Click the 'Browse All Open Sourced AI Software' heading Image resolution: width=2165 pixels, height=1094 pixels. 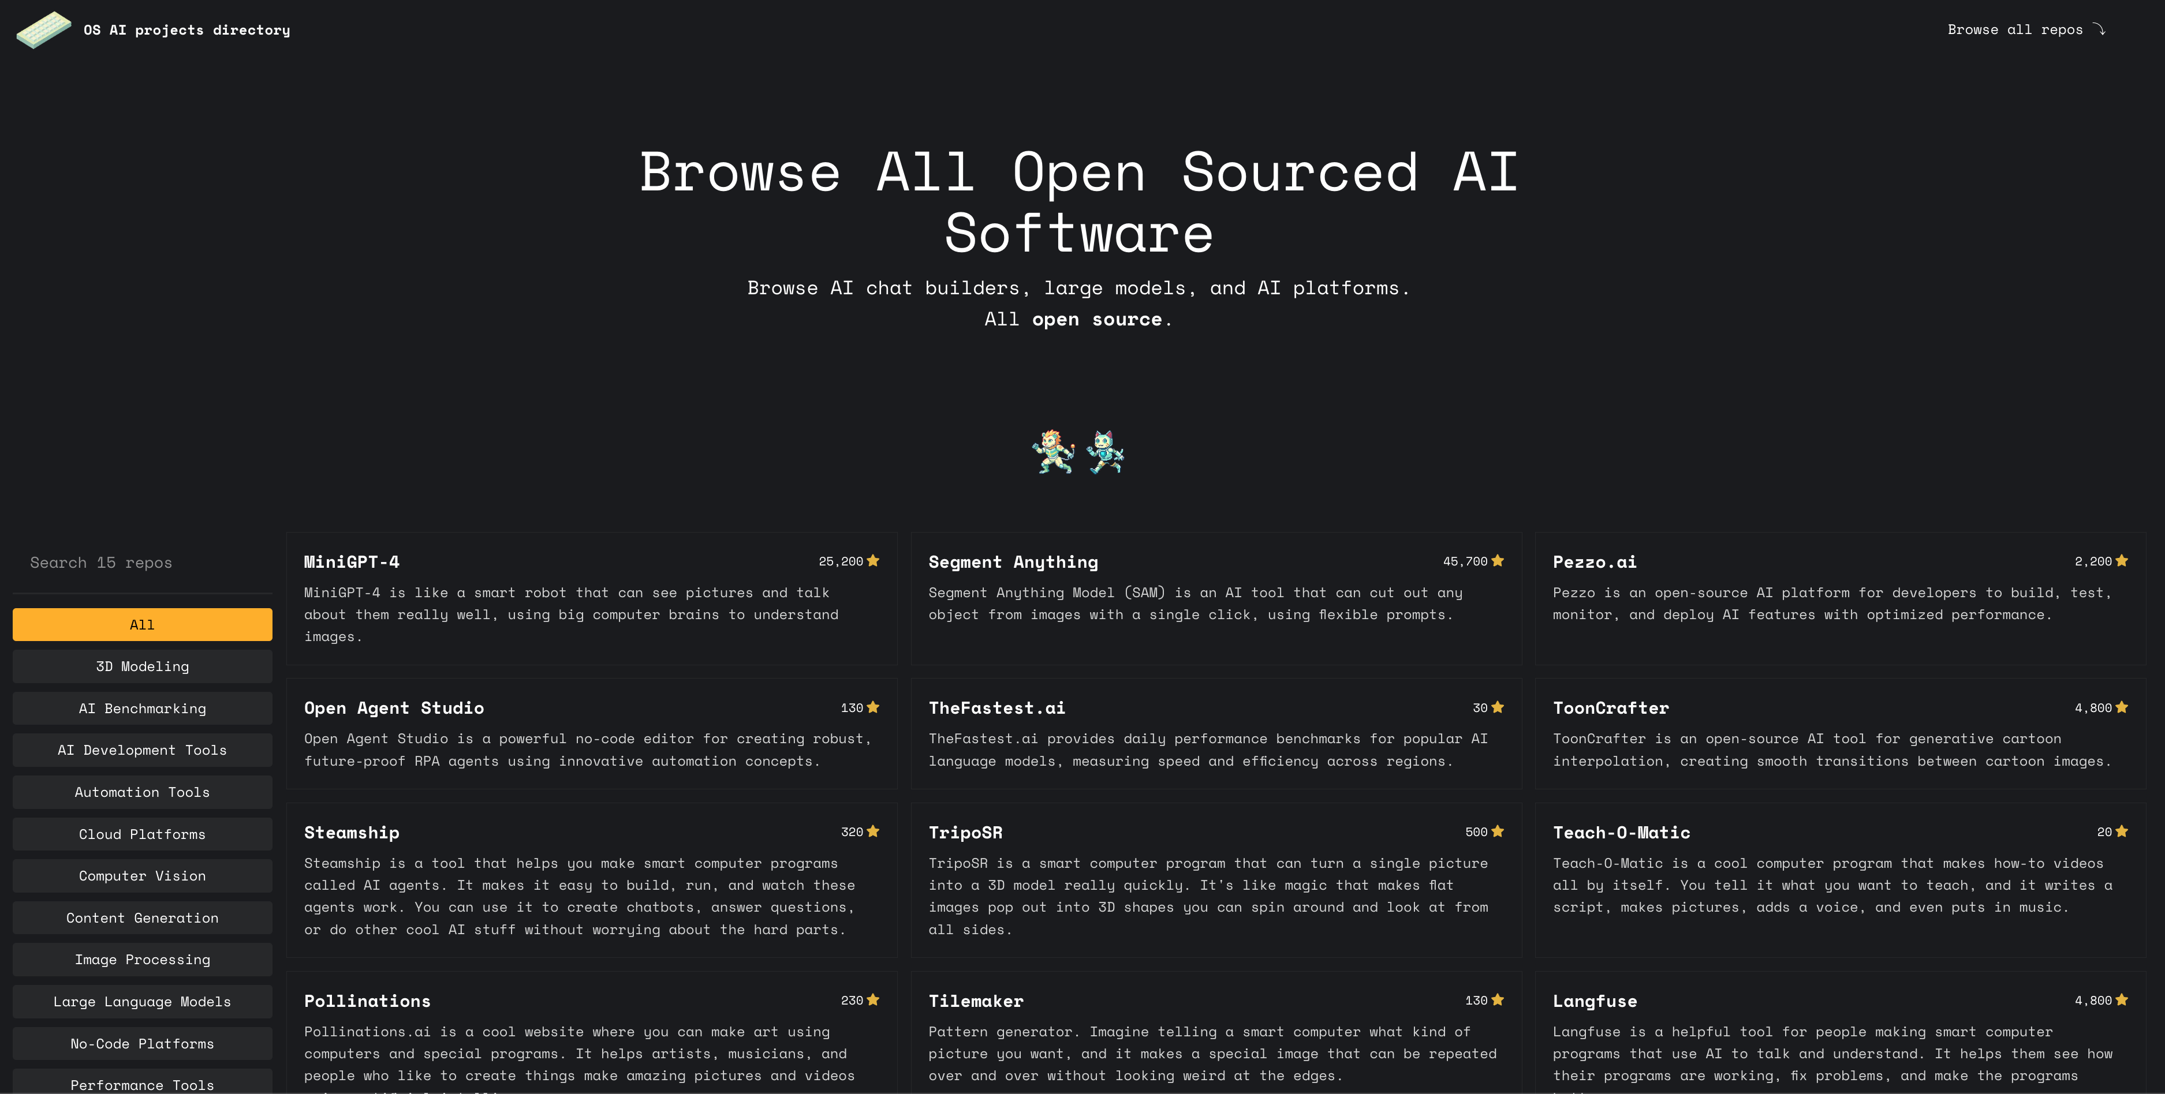1079,203
